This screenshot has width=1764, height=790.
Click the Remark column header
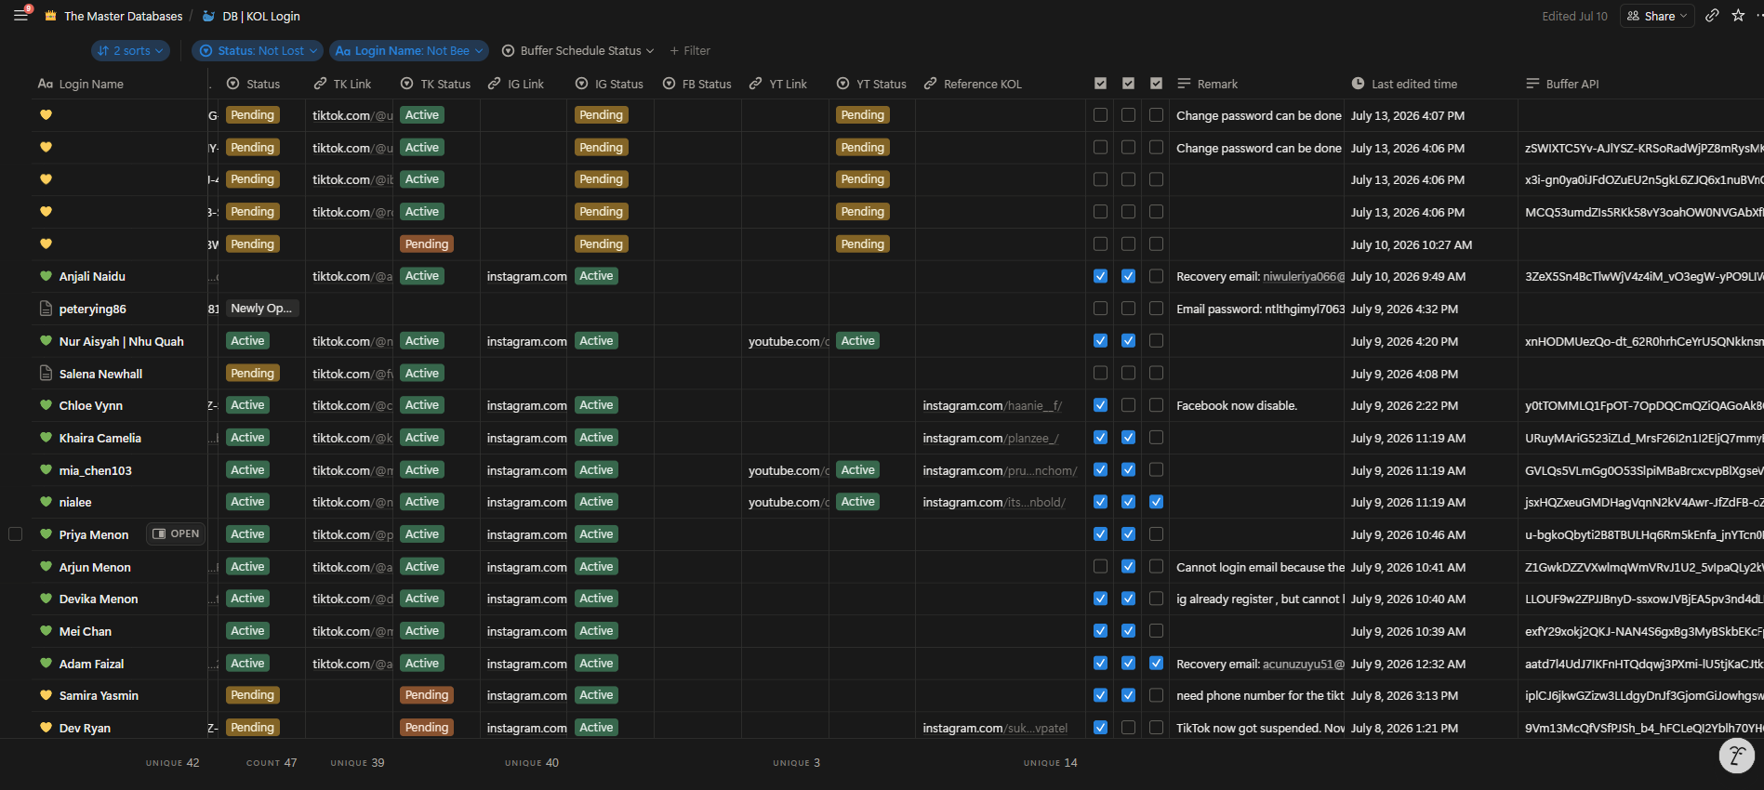pos(1207,84)
